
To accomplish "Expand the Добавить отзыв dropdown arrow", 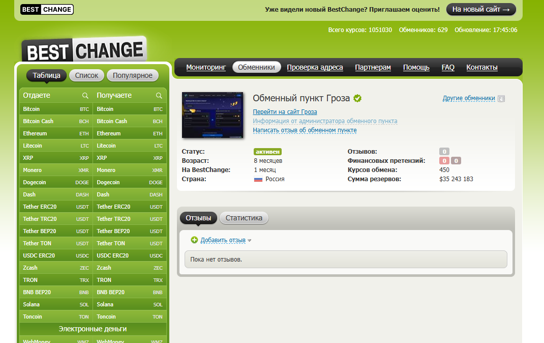I will tap(250, 241).
